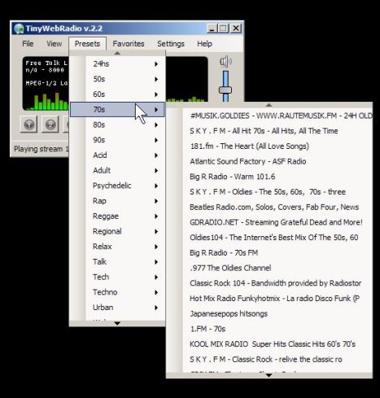
Task: Play GDRADIO.NET Grateful Dead stream
Action: (x=269, y=222)
